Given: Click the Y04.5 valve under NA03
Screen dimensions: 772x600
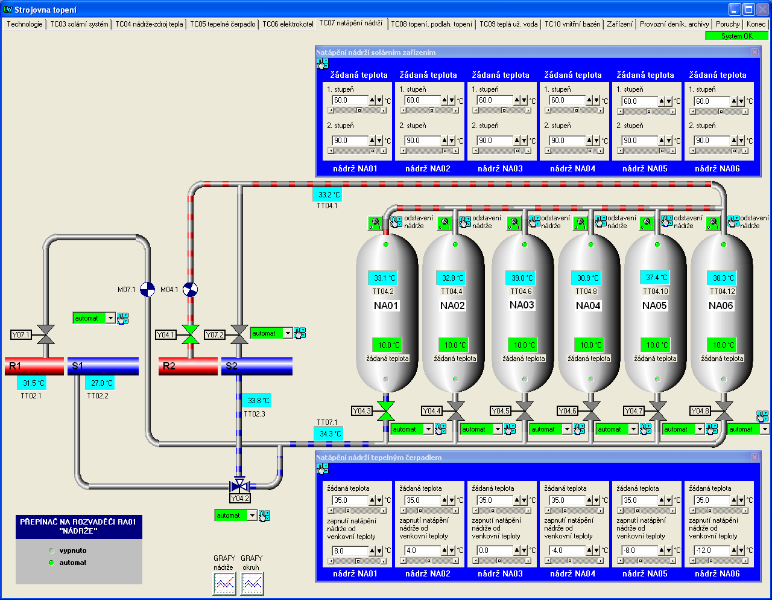Looking at the screenshot, I should [525, 410].
